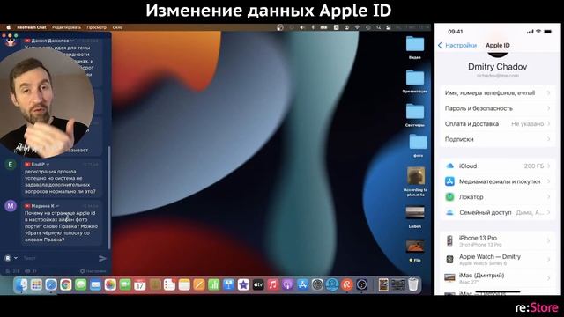Go back to Настройки on the iPhone
This screenshot has width=564, height=317.
pos(457,45)
